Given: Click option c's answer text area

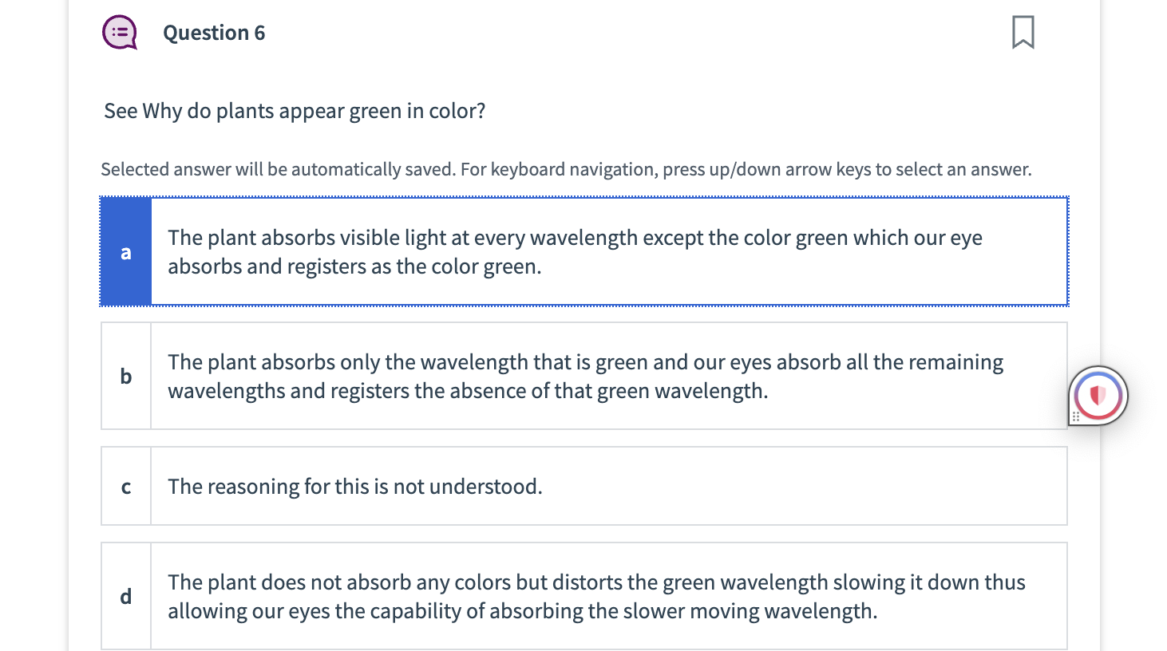Looking at the screenshot, I should click(x=354, y=486).
